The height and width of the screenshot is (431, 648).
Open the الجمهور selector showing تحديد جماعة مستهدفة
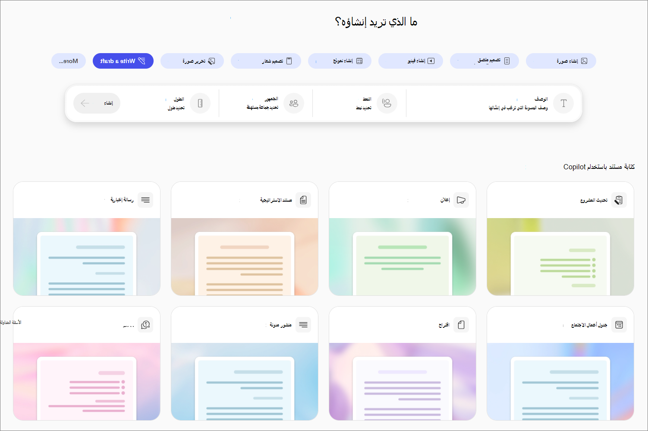coord(266,103)
